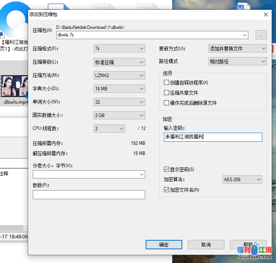Open the 更新方式 dropdown
This screenshot has width=276, height=263.
[x=238, y=49]
